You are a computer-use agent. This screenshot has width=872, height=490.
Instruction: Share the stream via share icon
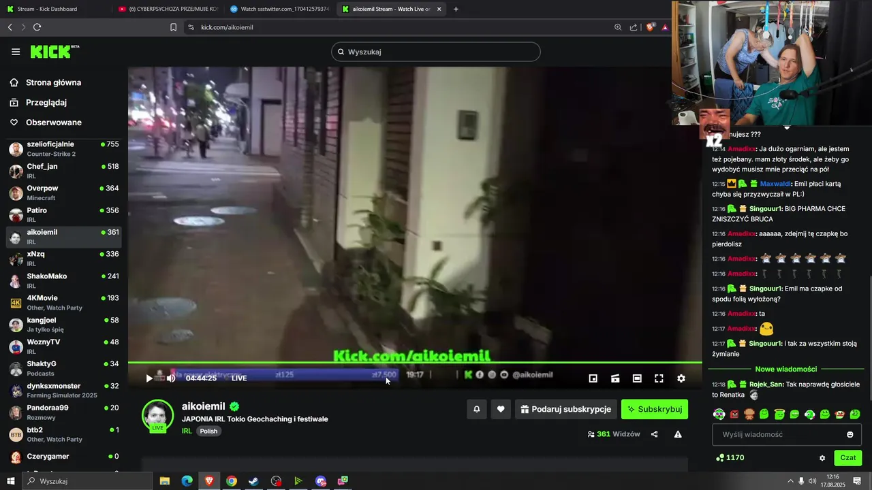[655, 434]
